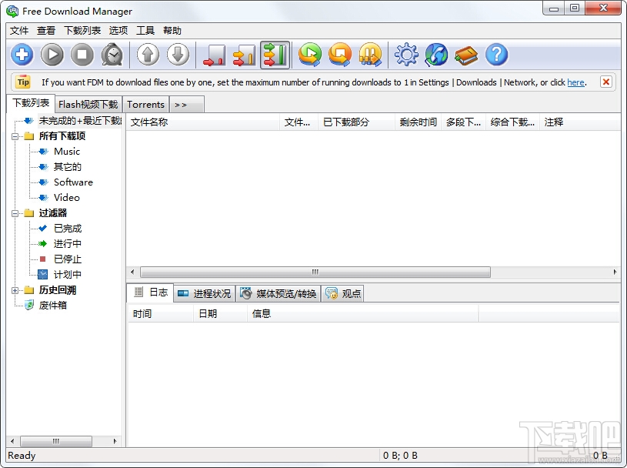The image size is (627, 468).
Task: Add a new download with the plus icon
Action: [x=22, y=55]
